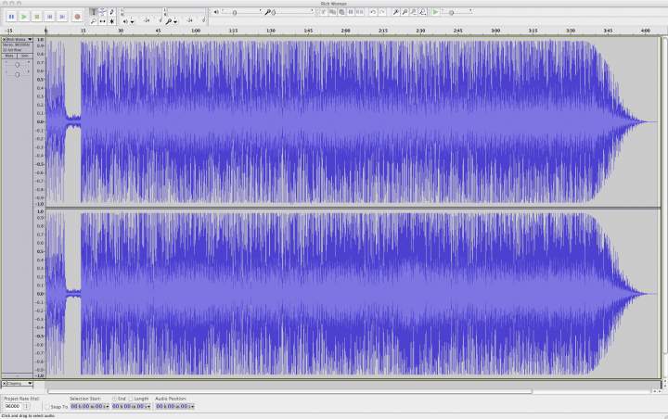The image size is (668, 419).
Task: Open the stereo track name dropdown menu
Action: (x=20, y=39)
